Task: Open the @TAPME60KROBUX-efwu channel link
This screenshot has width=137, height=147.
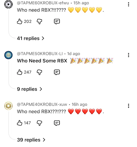Action: coord(43,3)
